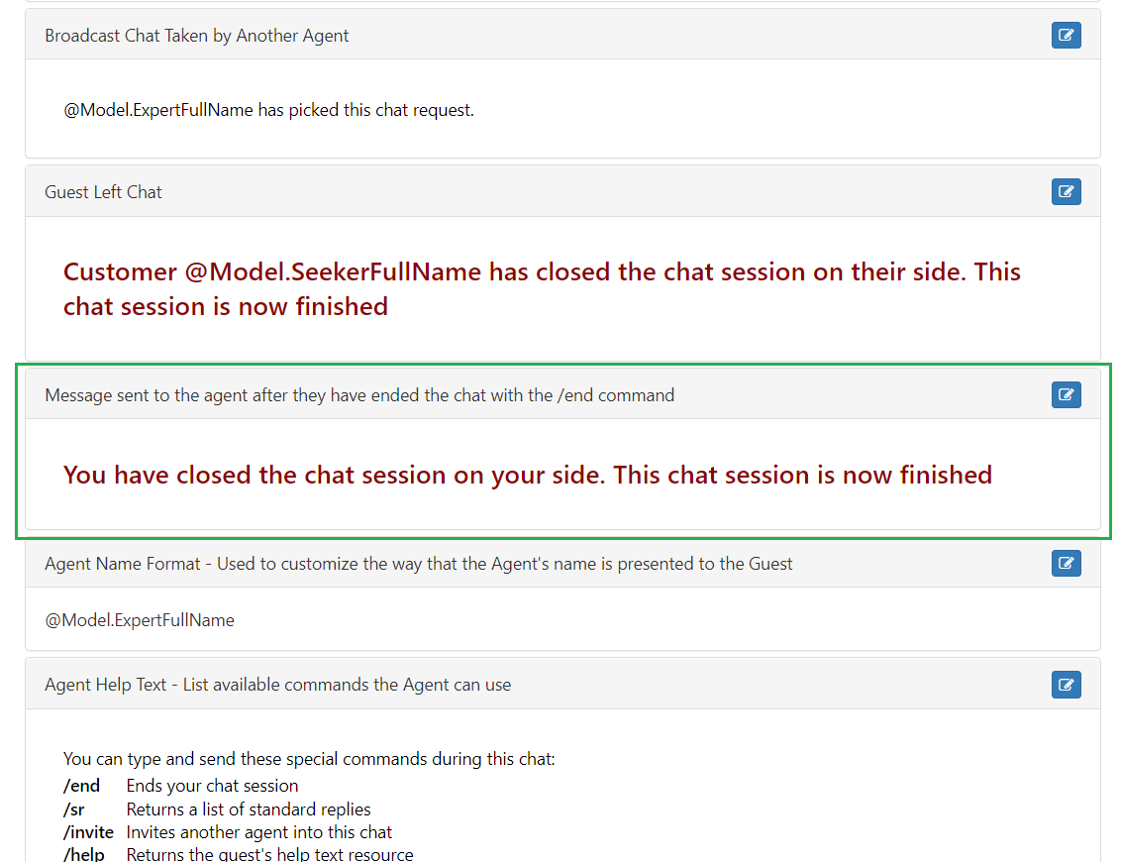Click the @Model.ExpertFullName value under Agent Name Format
This screenshot has height=862, width=1121.
click(x=140, y=620)
